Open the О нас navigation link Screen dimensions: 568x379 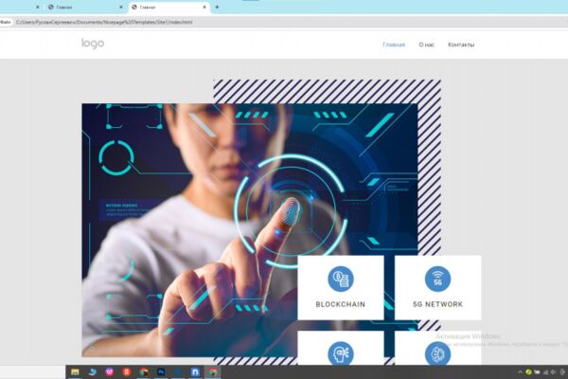(426, 45)
